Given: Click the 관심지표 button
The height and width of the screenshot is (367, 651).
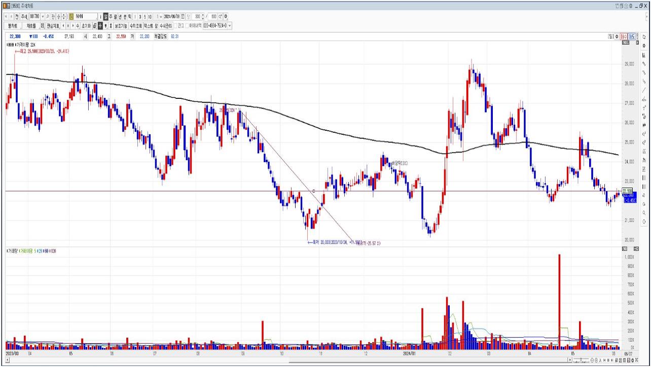Looking at the screenshot, I should 53,25.
